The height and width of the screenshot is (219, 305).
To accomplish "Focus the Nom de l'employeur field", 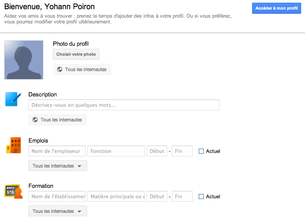I will click(57, 151).
